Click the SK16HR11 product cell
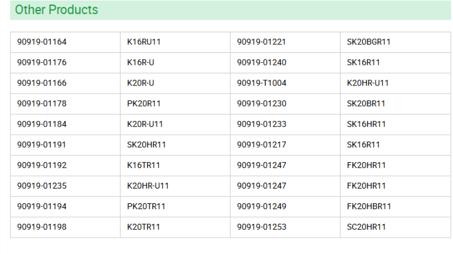 pos(366,125)
